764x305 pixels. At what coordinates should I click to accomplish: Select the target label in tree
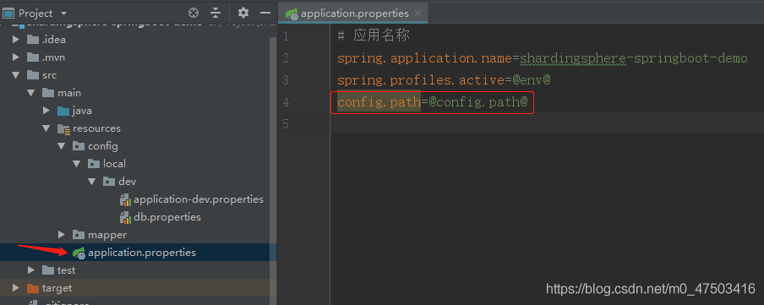coord(57,288)
